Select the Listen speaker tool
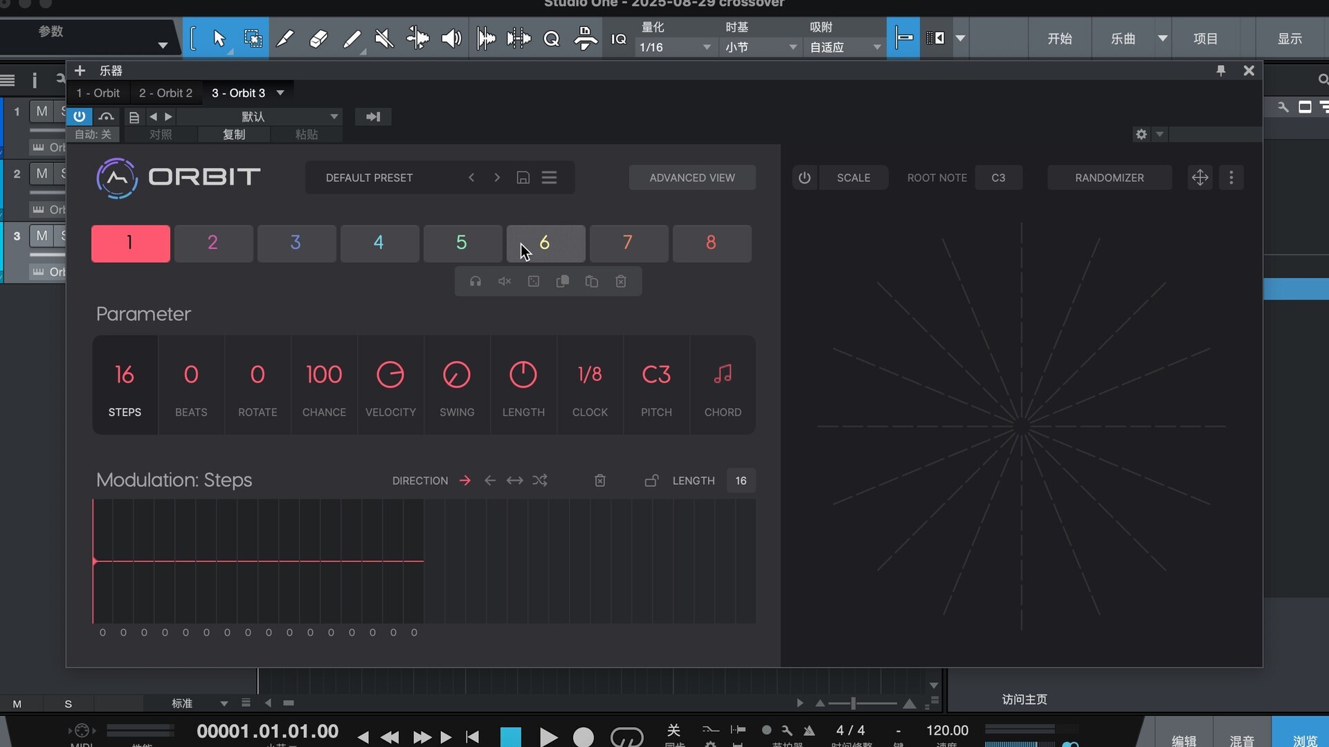This screenshot has width=1329, height=747. coord(451,39)
